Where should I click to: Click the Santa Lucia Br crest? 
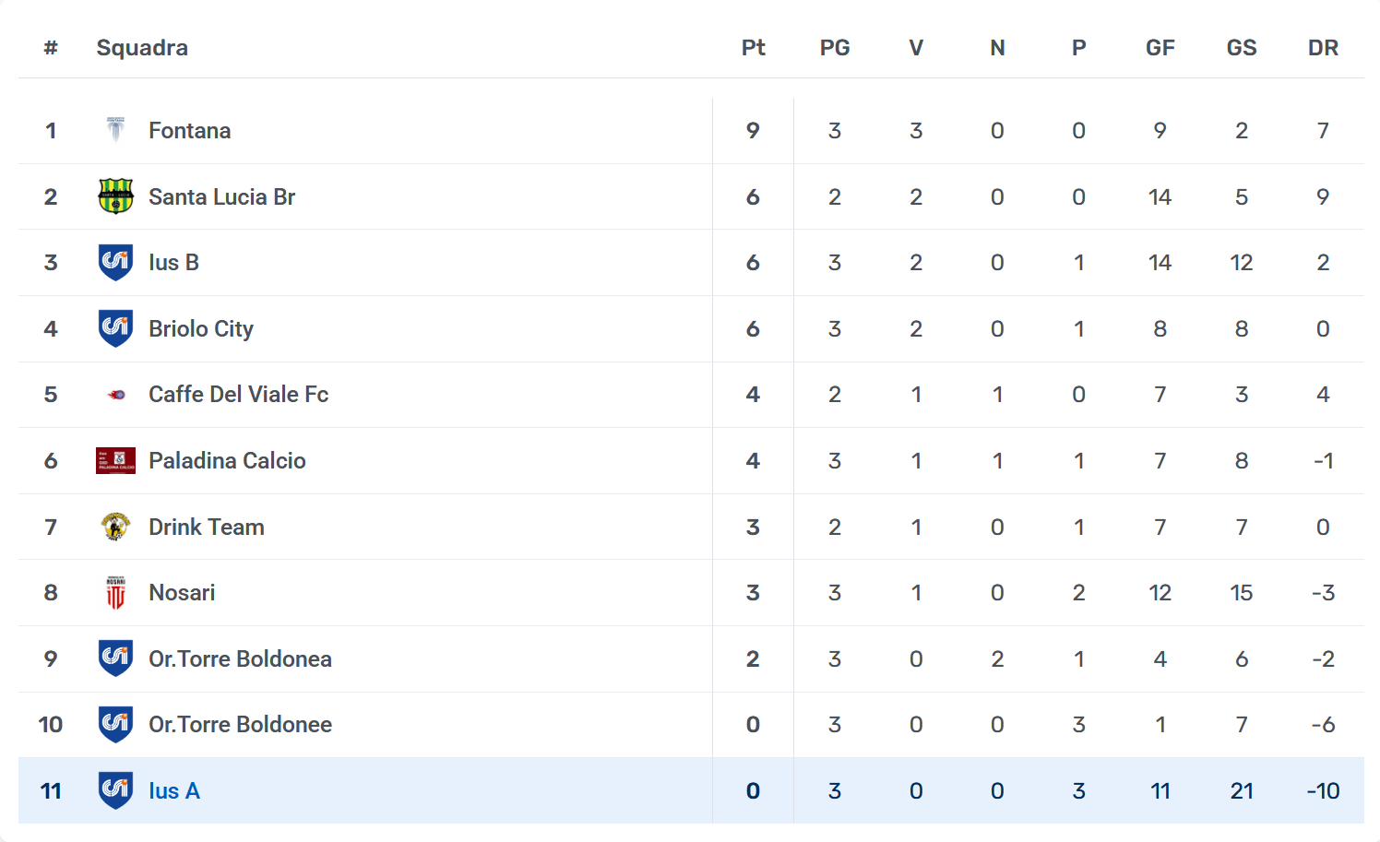pyautogui.click(x=115, y=196)
